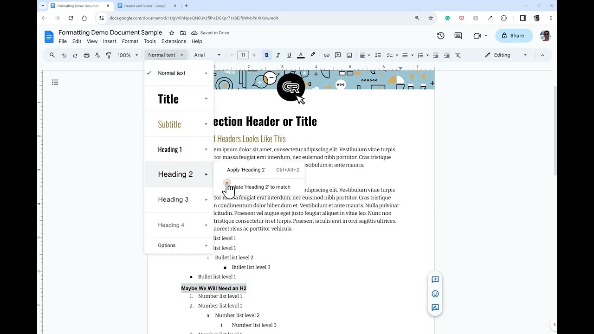Click the search menus magnifier icon
The height and width of the screenshot is (334, 594).
[x=52, y=55]
